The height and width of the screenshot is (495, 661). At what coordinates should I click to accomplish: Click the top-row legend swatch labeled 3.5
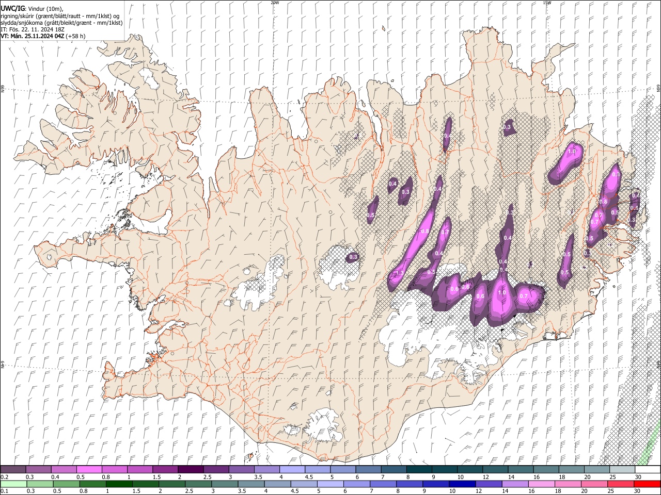[266, 469]
